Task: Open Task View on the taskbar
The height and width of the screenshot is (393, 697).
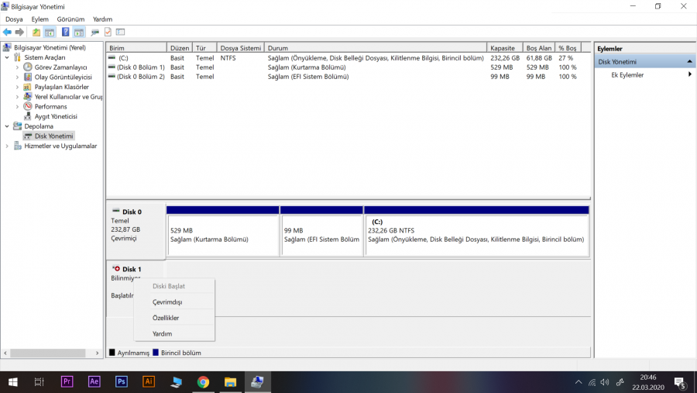Action: [x=39, y=382]
